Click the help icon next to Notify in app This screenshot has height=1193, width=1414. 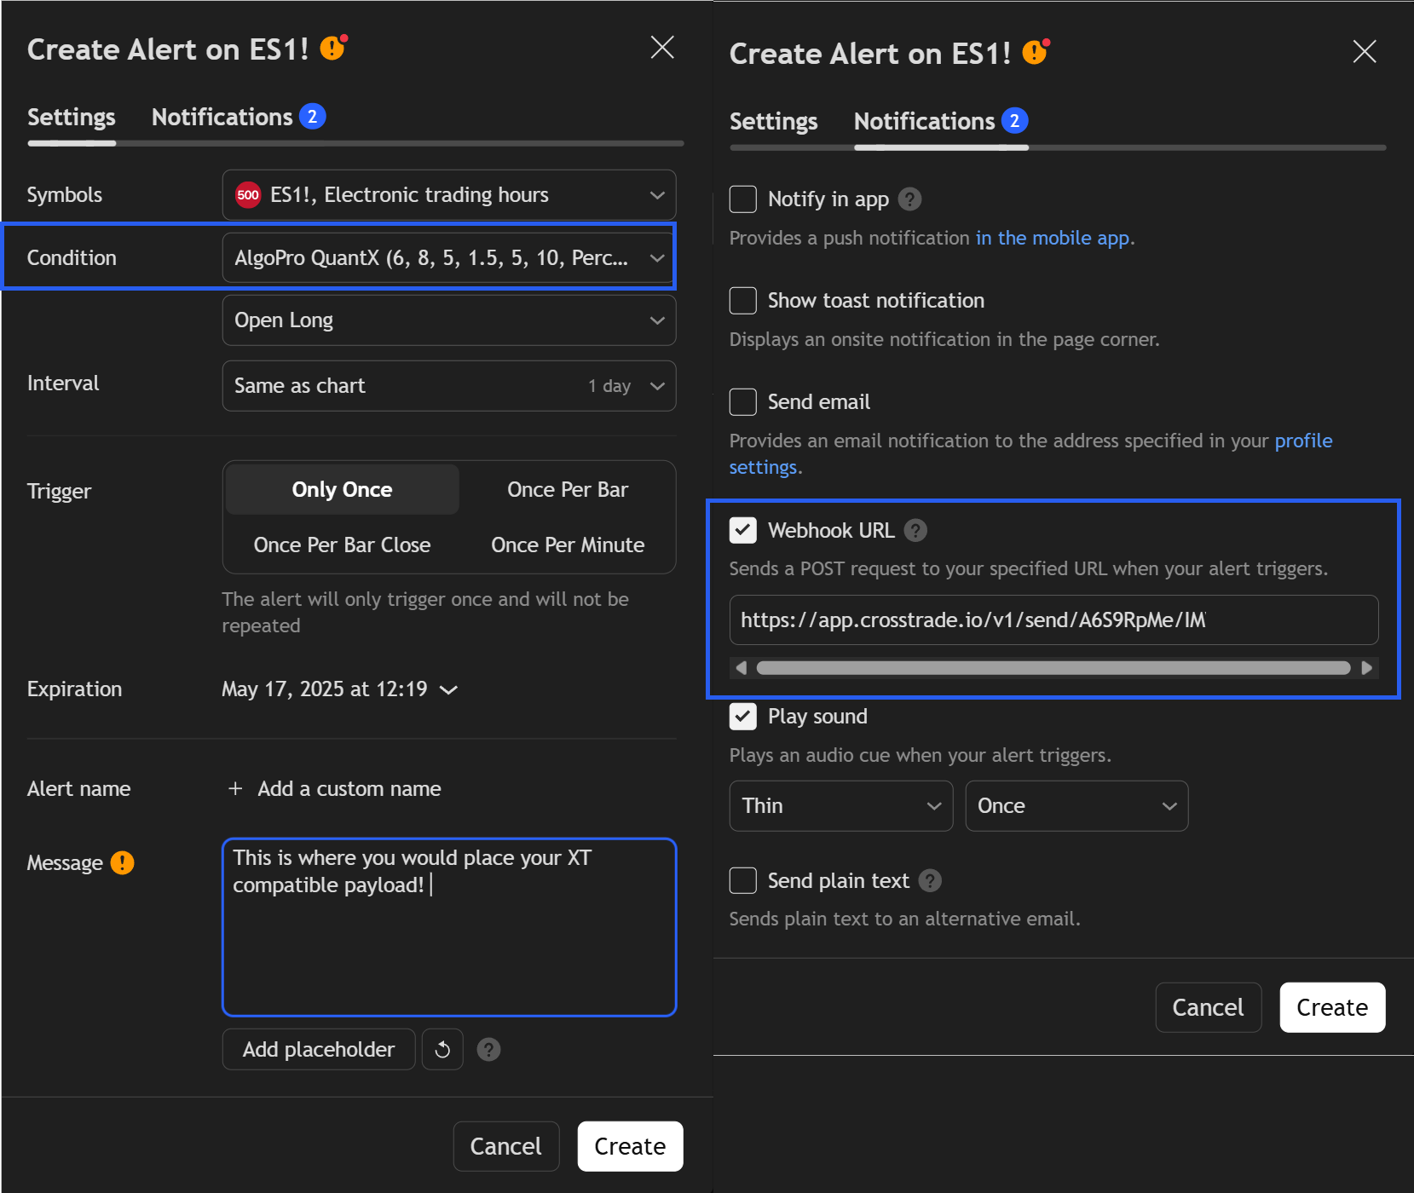click(x=909, y=199)
